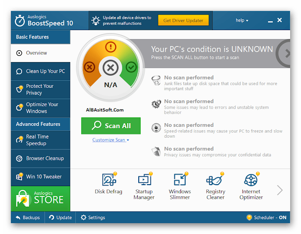Click 'Junk files take up disk space' description

[221, 86]
